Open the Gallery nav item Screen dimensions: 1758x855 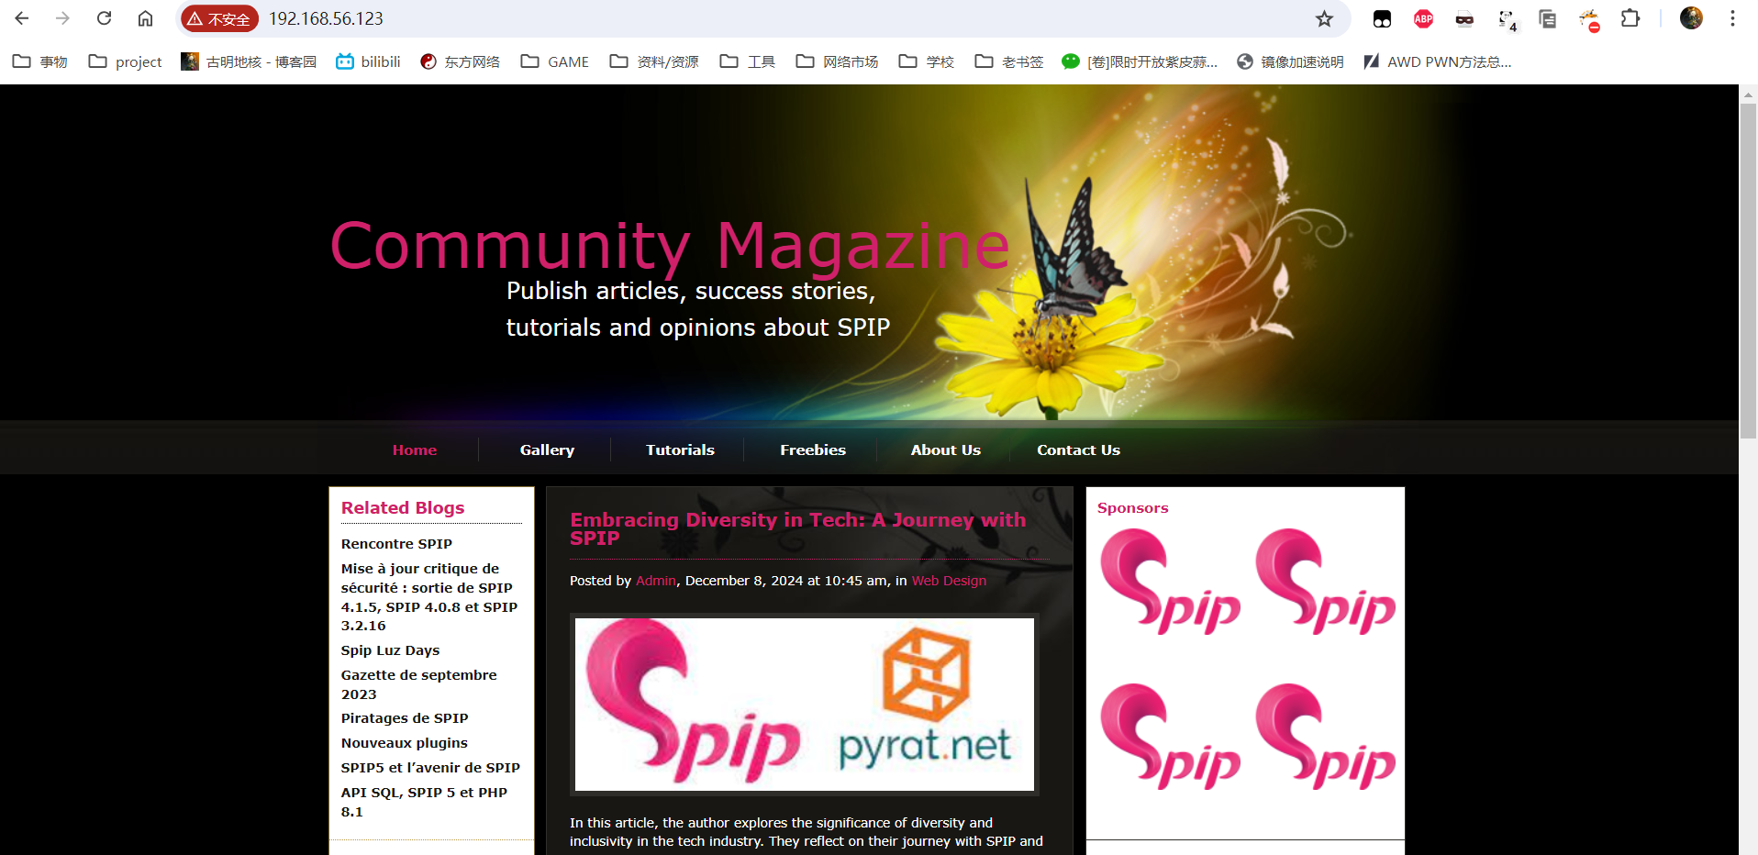547,450
